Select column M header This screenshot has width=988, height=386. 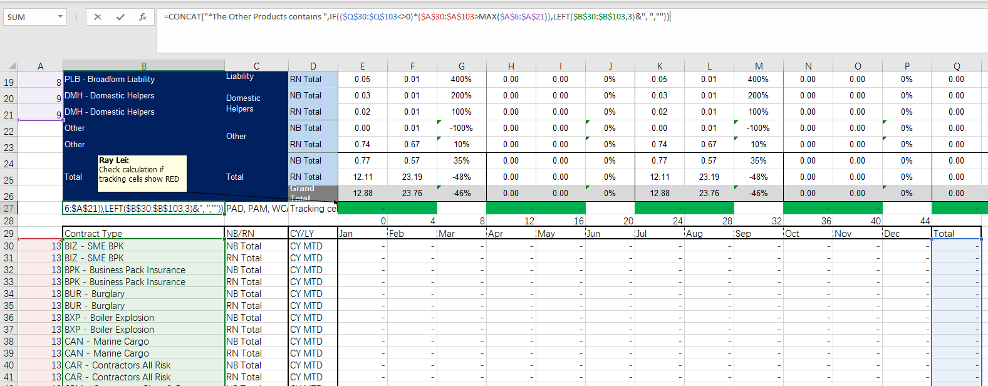pos(759,66)
